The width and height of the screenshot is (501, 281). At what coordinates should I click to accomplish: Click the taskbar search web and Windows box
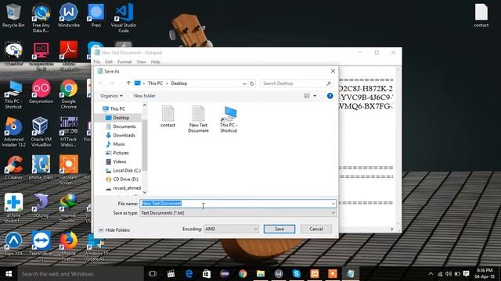coord(81,274)
